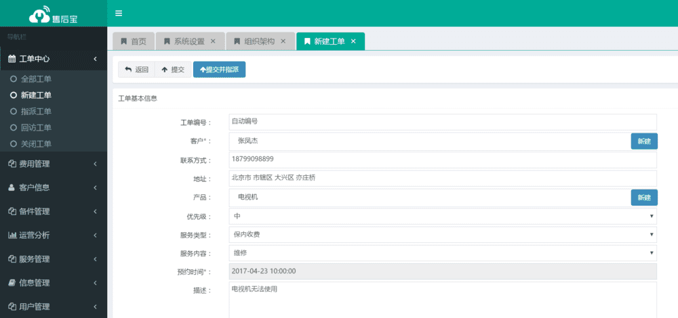The image size is (678, 318).
Task: Click the 工单基本信息 section heading
Action: click(138, 98)
